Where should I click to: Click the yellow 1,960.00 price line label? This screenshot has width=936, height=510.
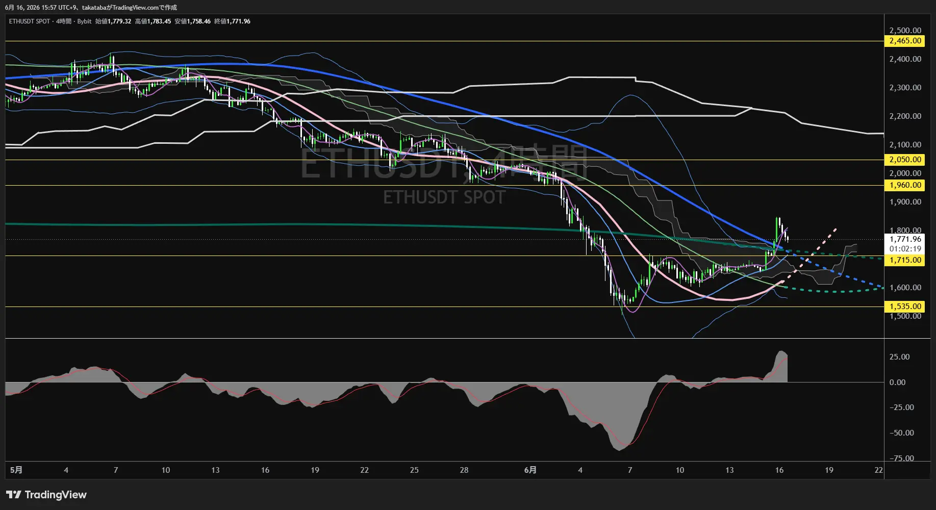point(905,185)
